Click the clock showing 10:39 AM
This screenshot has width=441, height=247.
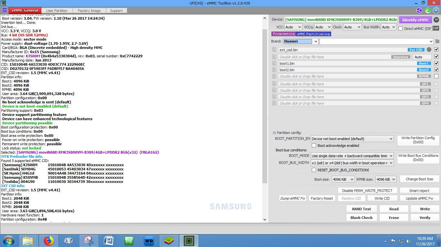pos(425,239)
